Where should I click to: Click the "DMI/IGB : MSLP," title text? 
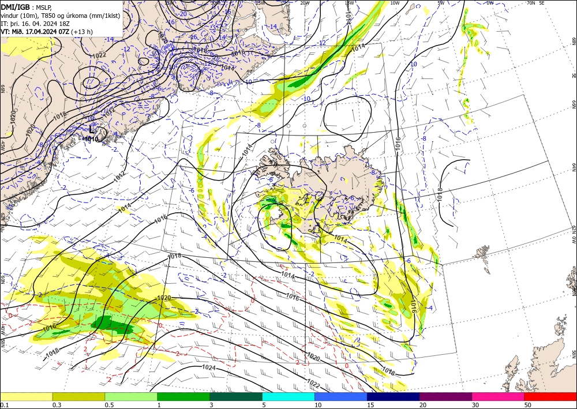click(x=26, y=7)
